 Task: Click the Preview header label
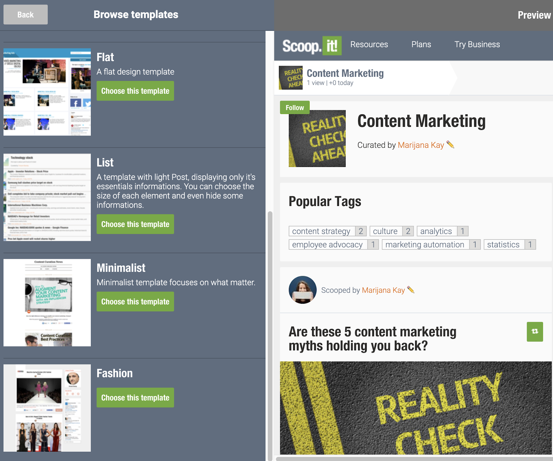click(534, 15)
